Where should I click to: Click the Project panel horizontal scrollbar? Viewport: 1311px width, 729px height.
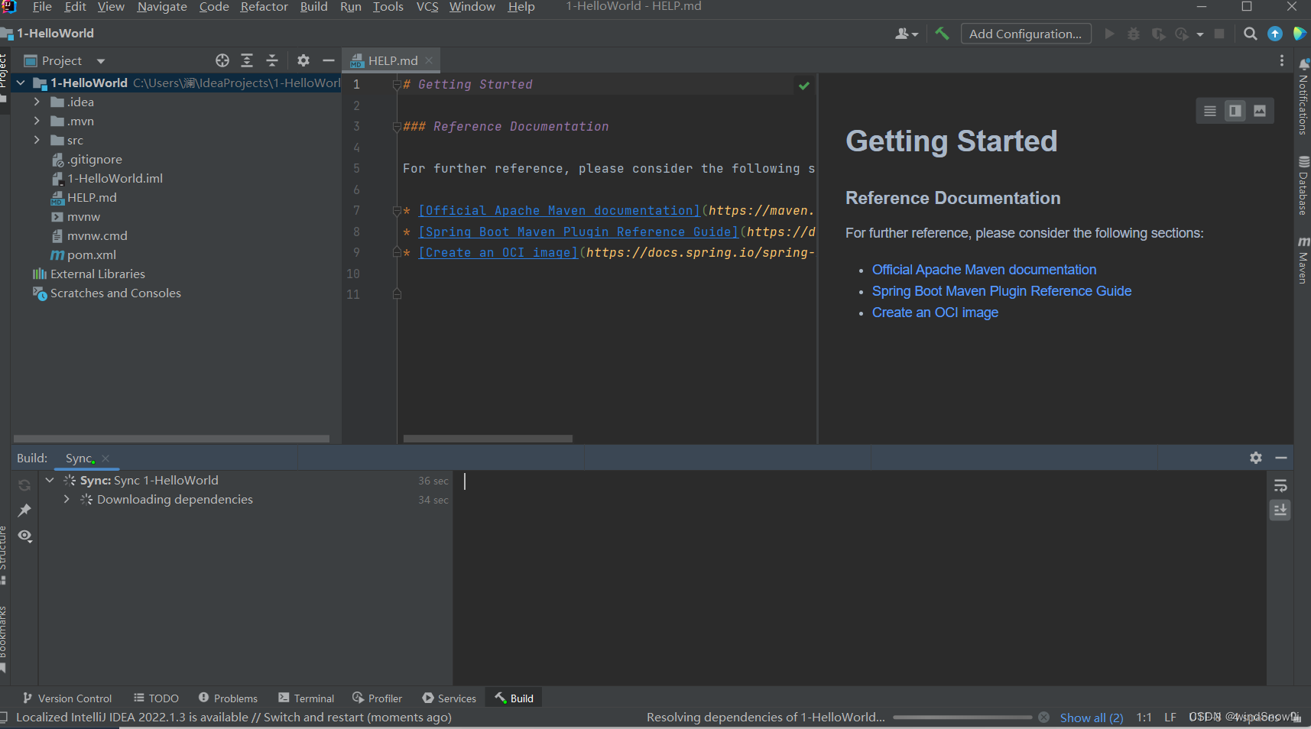172,439
